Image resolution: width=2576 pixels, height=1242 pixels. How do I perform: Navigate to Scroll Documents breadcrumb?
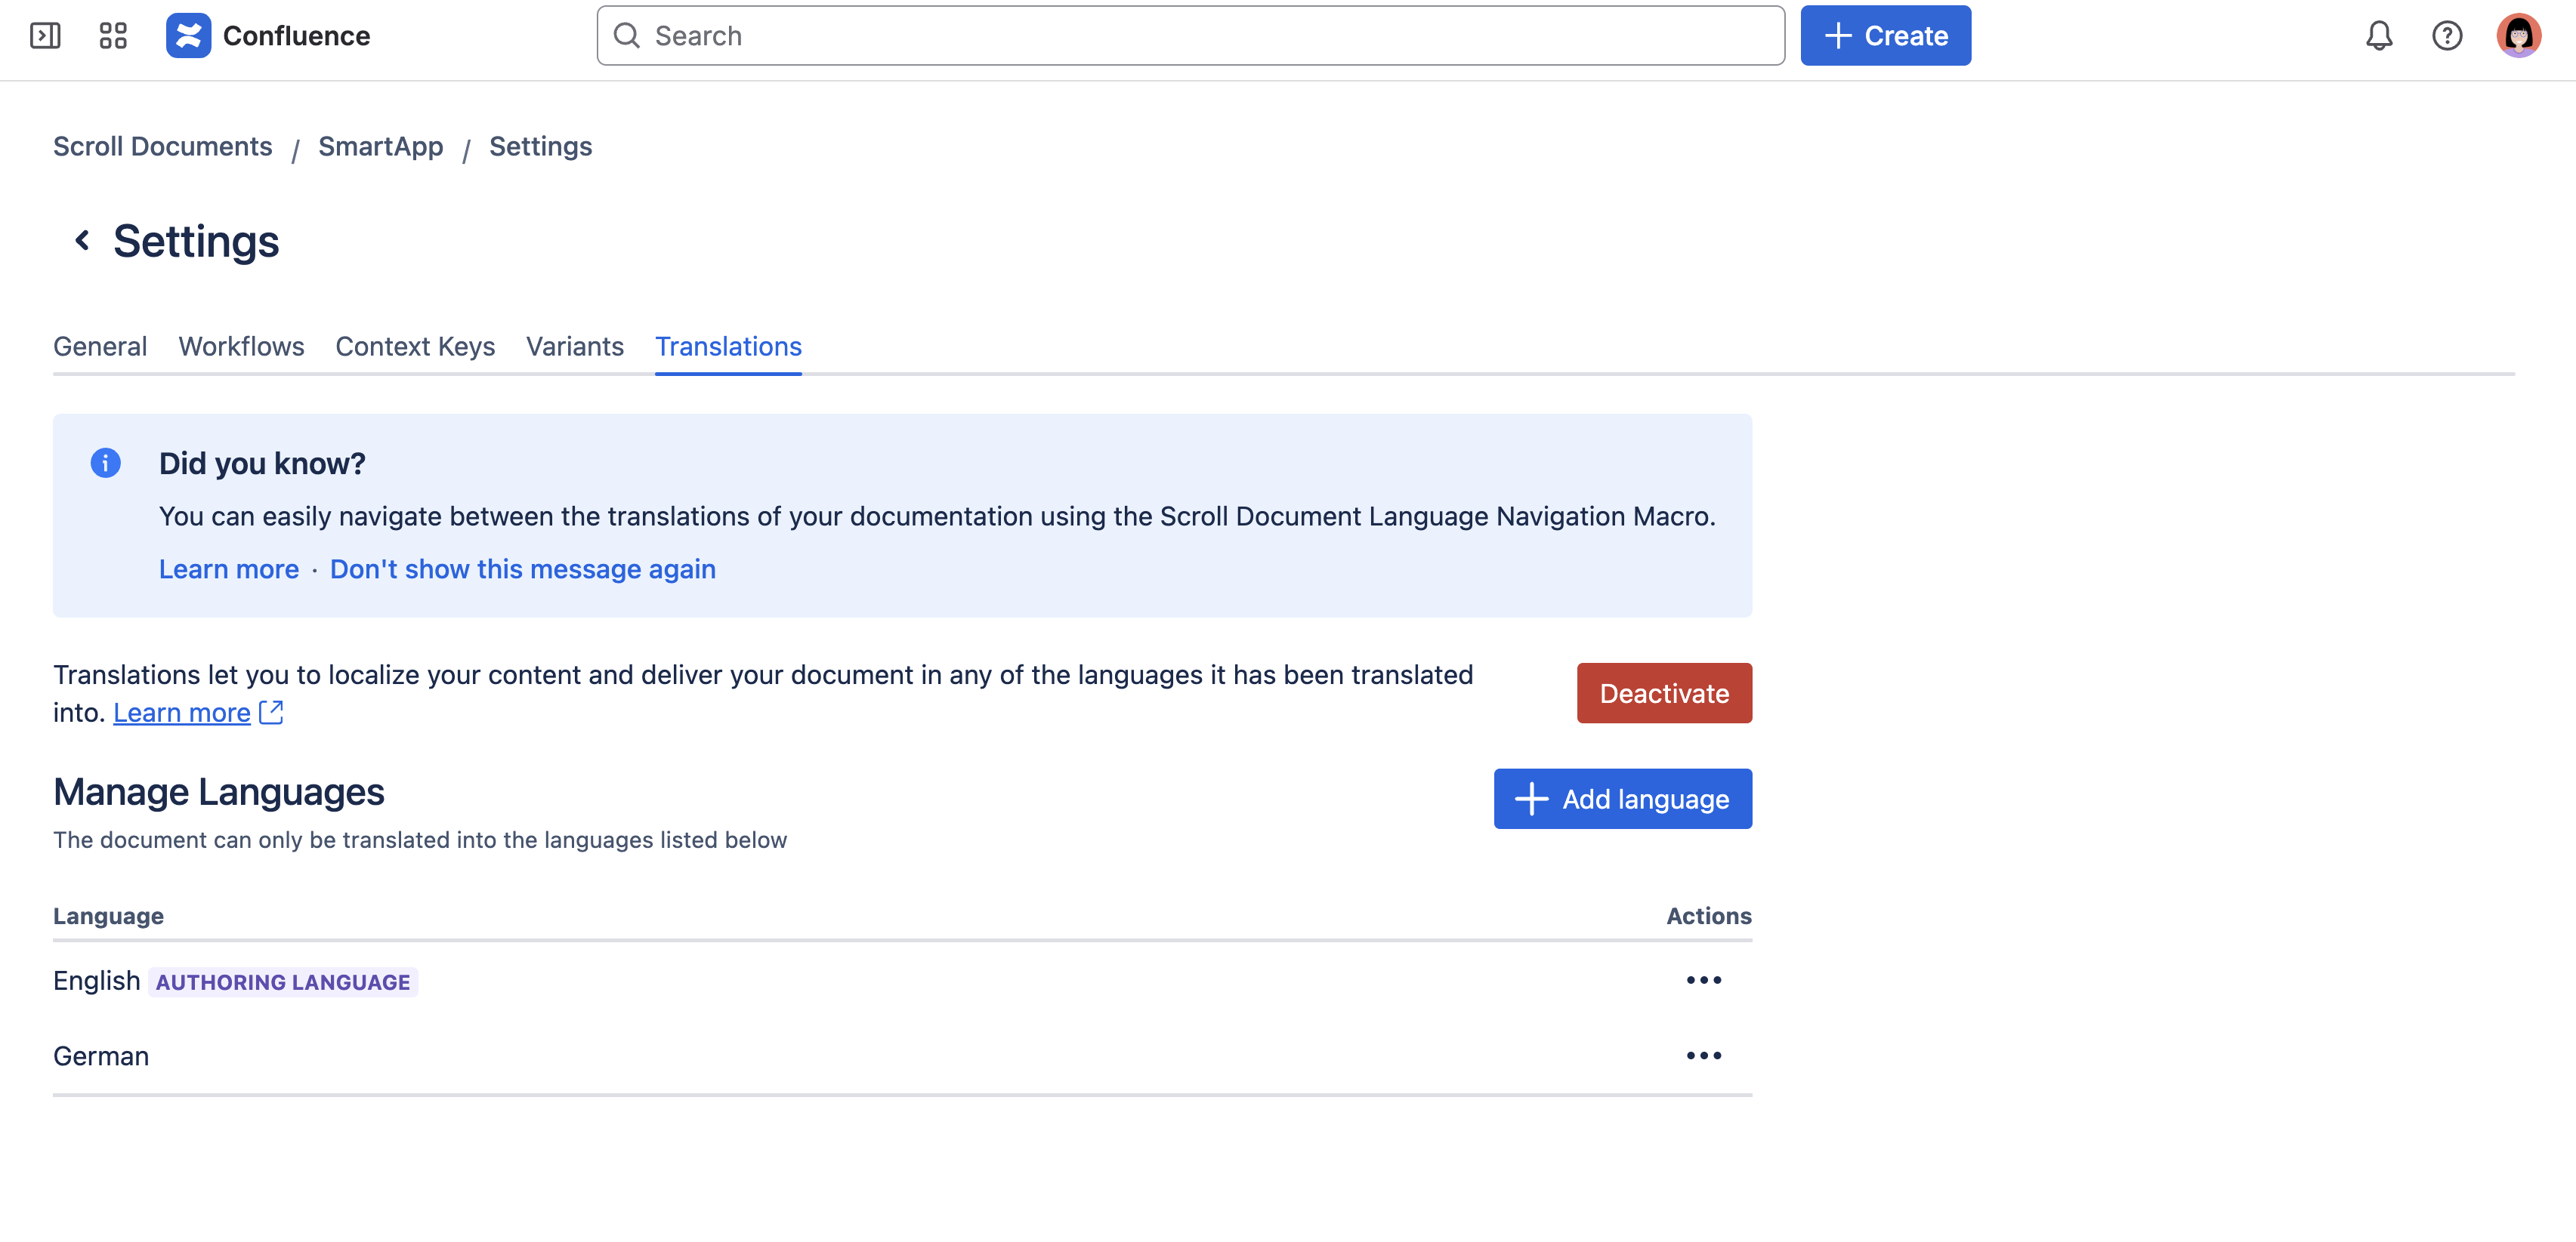tap(163, 146)
